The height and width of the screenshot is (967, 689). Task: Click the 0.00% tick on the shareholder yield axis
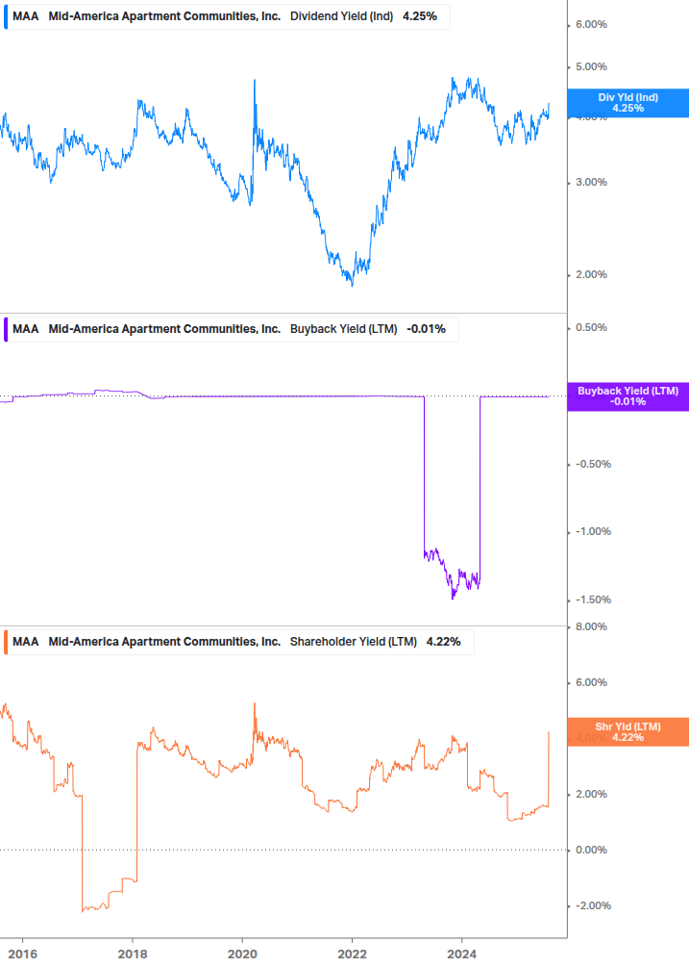[591, 850]
